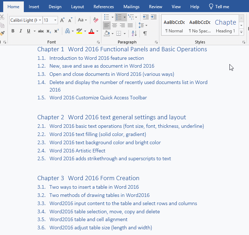
Task: Open the Help tab
Action: click(x=195, y=7)
